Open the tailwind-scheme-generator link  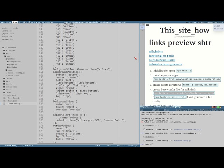point(166,64)
